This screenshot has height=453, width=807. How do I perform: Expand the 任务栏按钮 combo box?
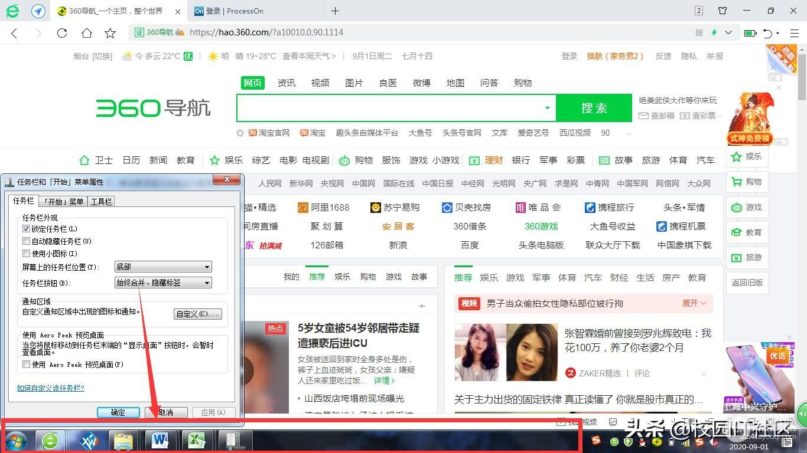(163, 283)
